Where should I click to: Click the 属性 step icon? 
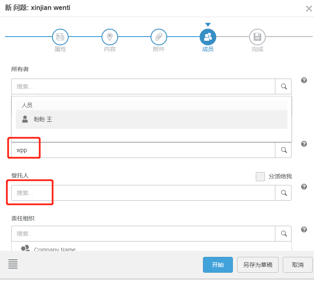[60, 37]
